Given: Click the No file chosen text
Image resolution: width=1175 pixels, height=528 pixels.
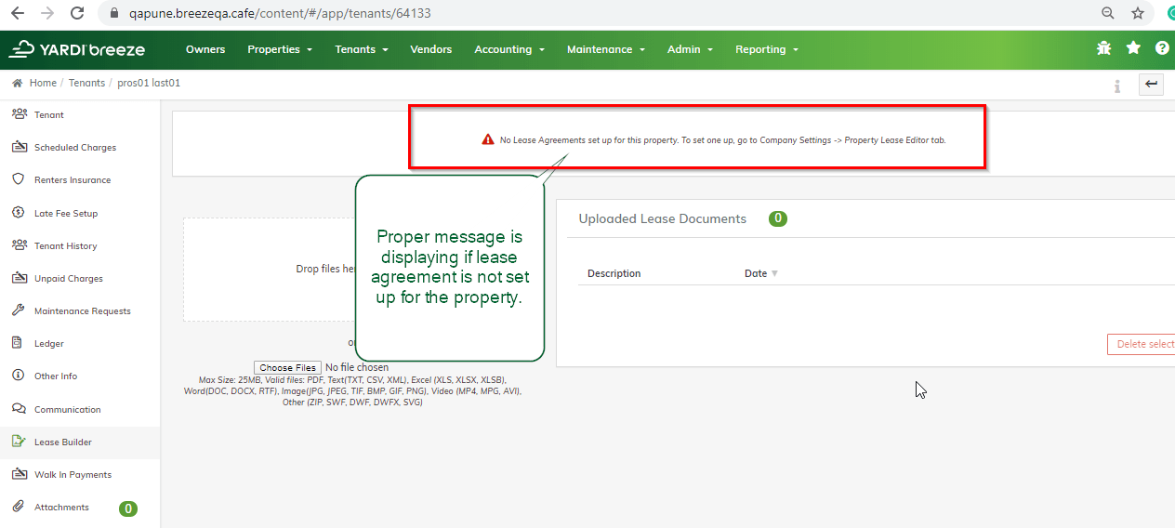Looking at the screenshot, I should pos(357,368).
